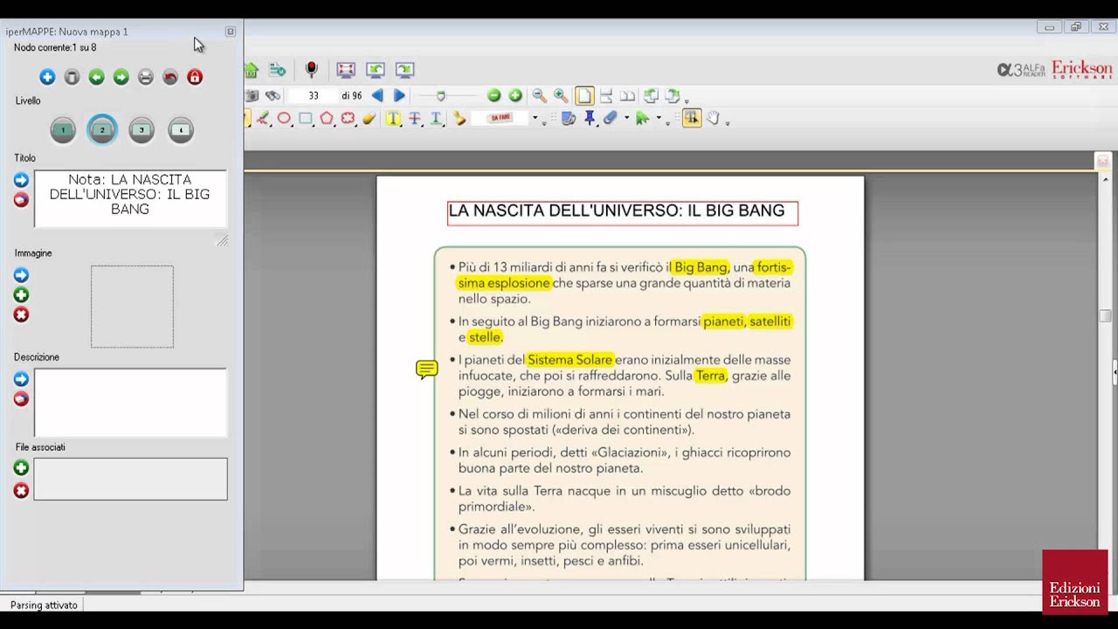Import image with blue arrow under Immagine
Screen dimensions: 1118x629
[x=21, y=275]
